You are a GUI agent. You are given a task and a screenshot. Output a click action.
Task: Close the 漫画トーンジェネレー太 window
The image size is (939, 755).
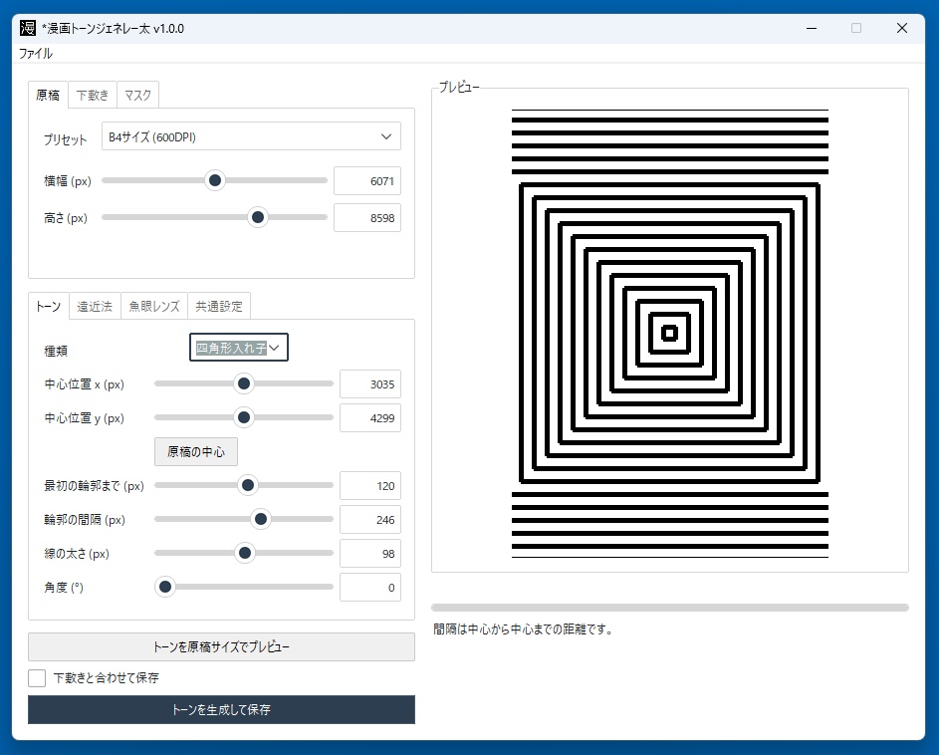coord(902,28)
